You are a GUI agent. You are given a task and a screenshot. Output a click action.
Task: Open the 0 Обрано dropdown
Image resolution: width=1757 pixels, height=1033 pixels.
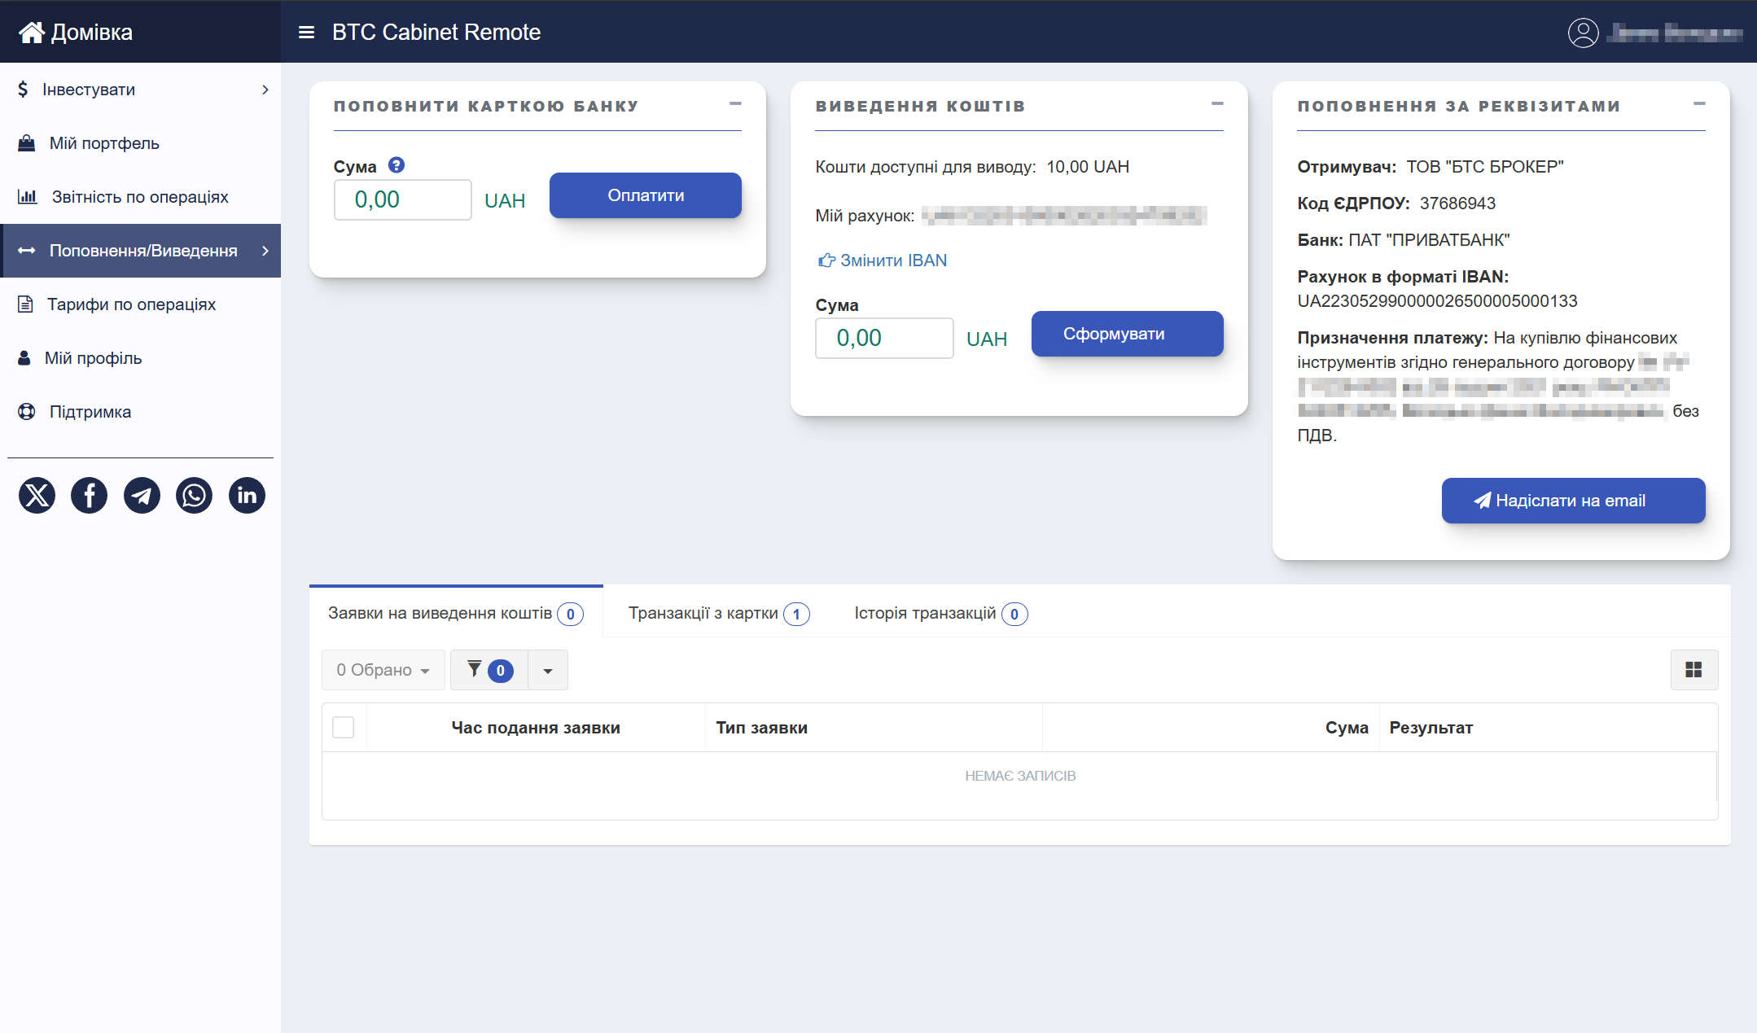pyautogui.click(x=383, y=670)
